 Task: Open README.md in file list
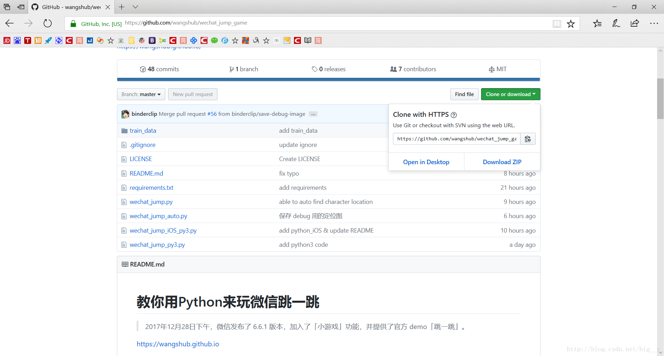click(x=146, y=174)
